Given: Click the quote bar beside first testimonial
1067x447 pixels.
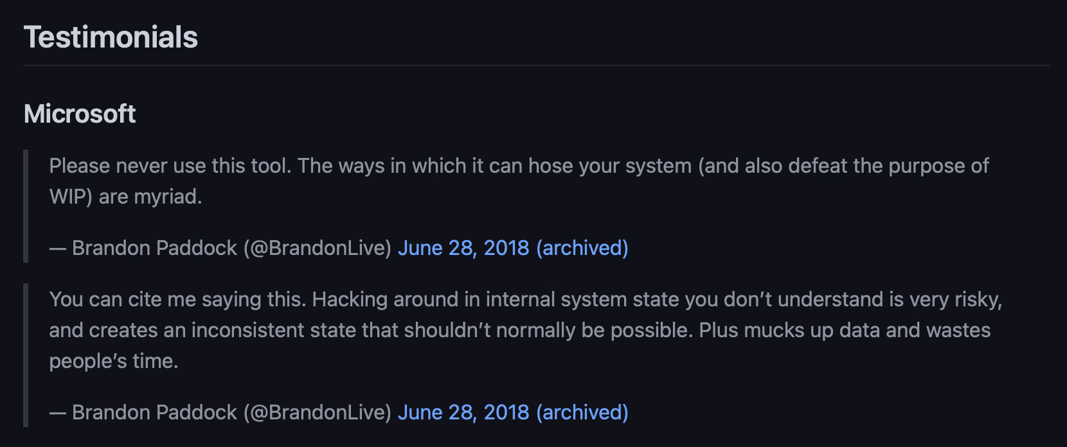Looking at the screenshot, I should click(26, 206).
